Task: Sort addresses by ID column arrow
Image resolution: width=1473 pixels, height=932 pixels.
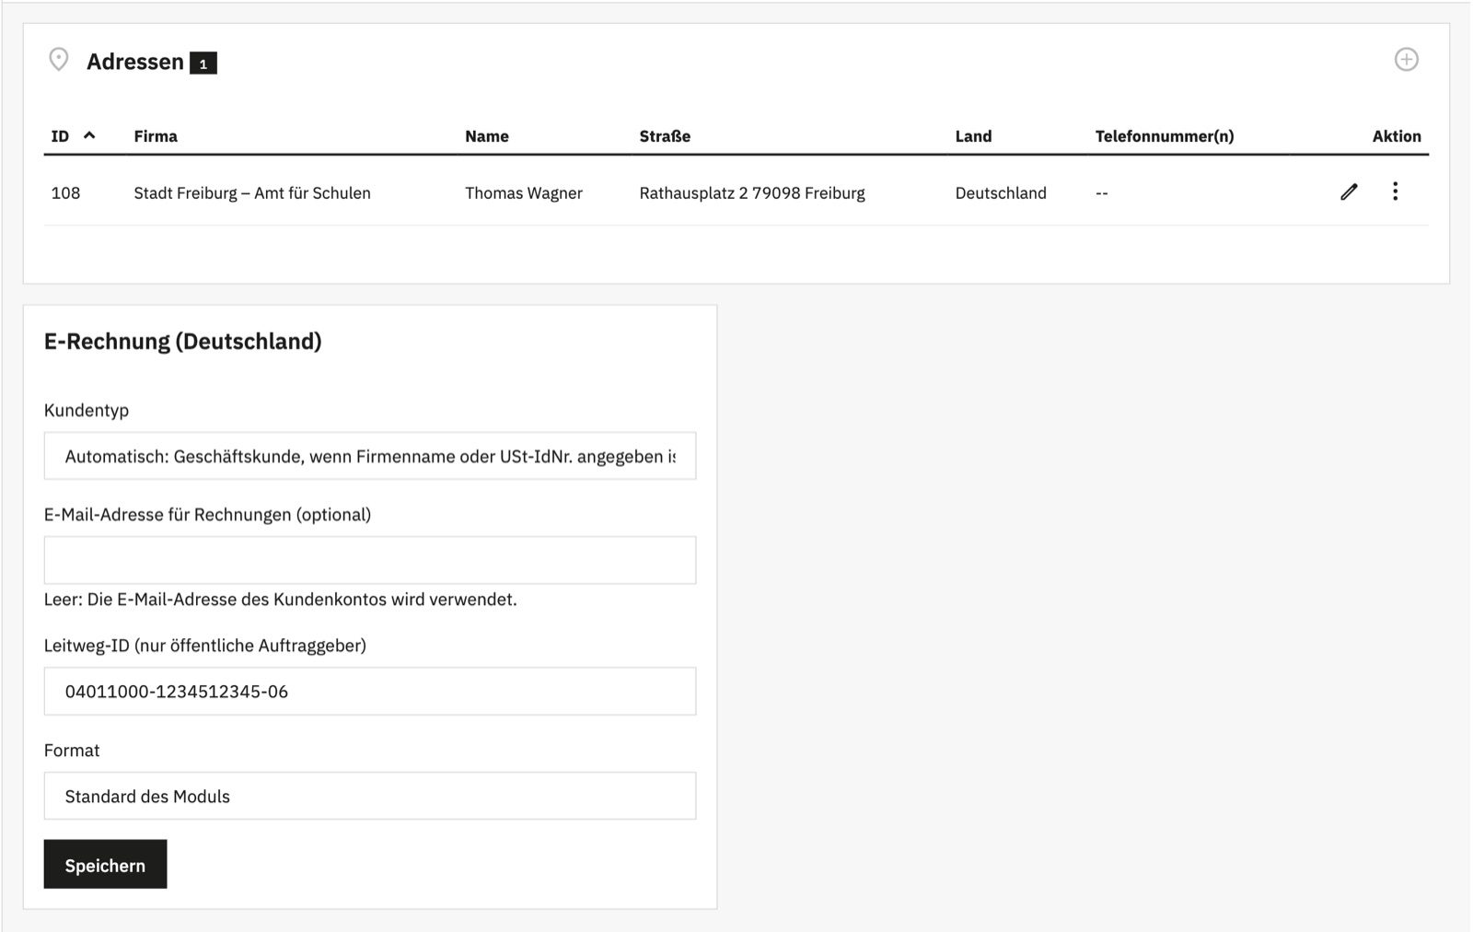Action: (89, 135)
